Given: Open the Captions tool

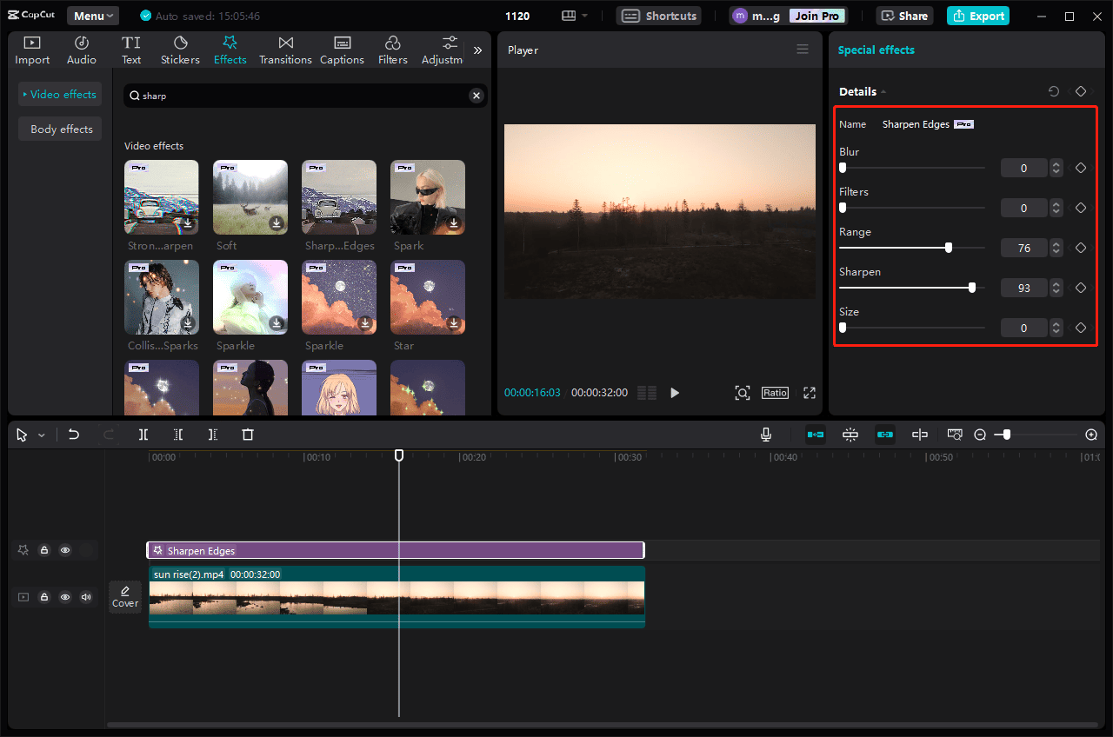Looking at the screenshot, I should click(x=341, y=48).
